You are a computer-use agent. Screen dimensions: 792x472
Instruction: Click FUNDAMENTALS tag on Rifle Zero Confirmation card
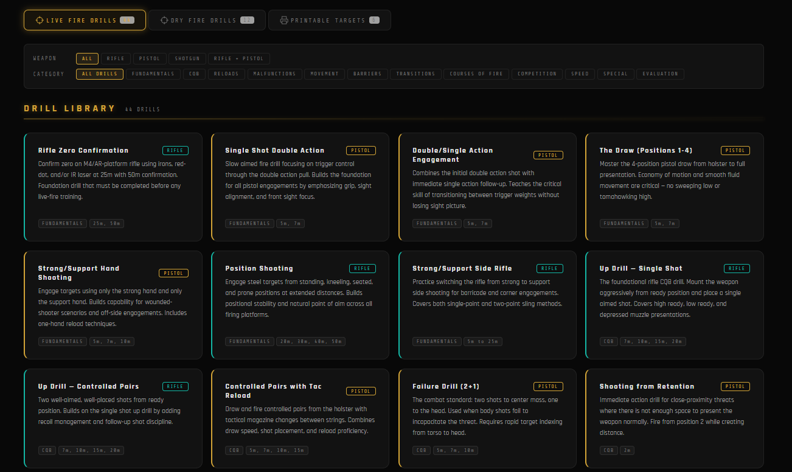pyautogui.click(x=63, y=223)
